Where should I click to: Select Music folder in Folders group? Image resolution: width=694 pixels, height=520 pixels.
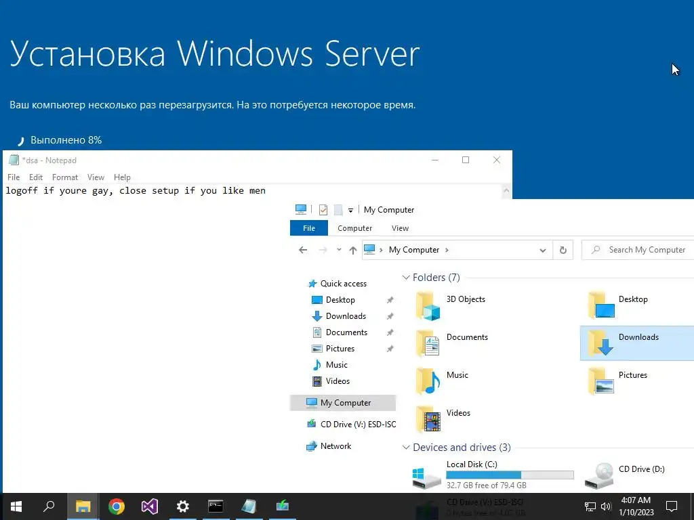[443, 381]
